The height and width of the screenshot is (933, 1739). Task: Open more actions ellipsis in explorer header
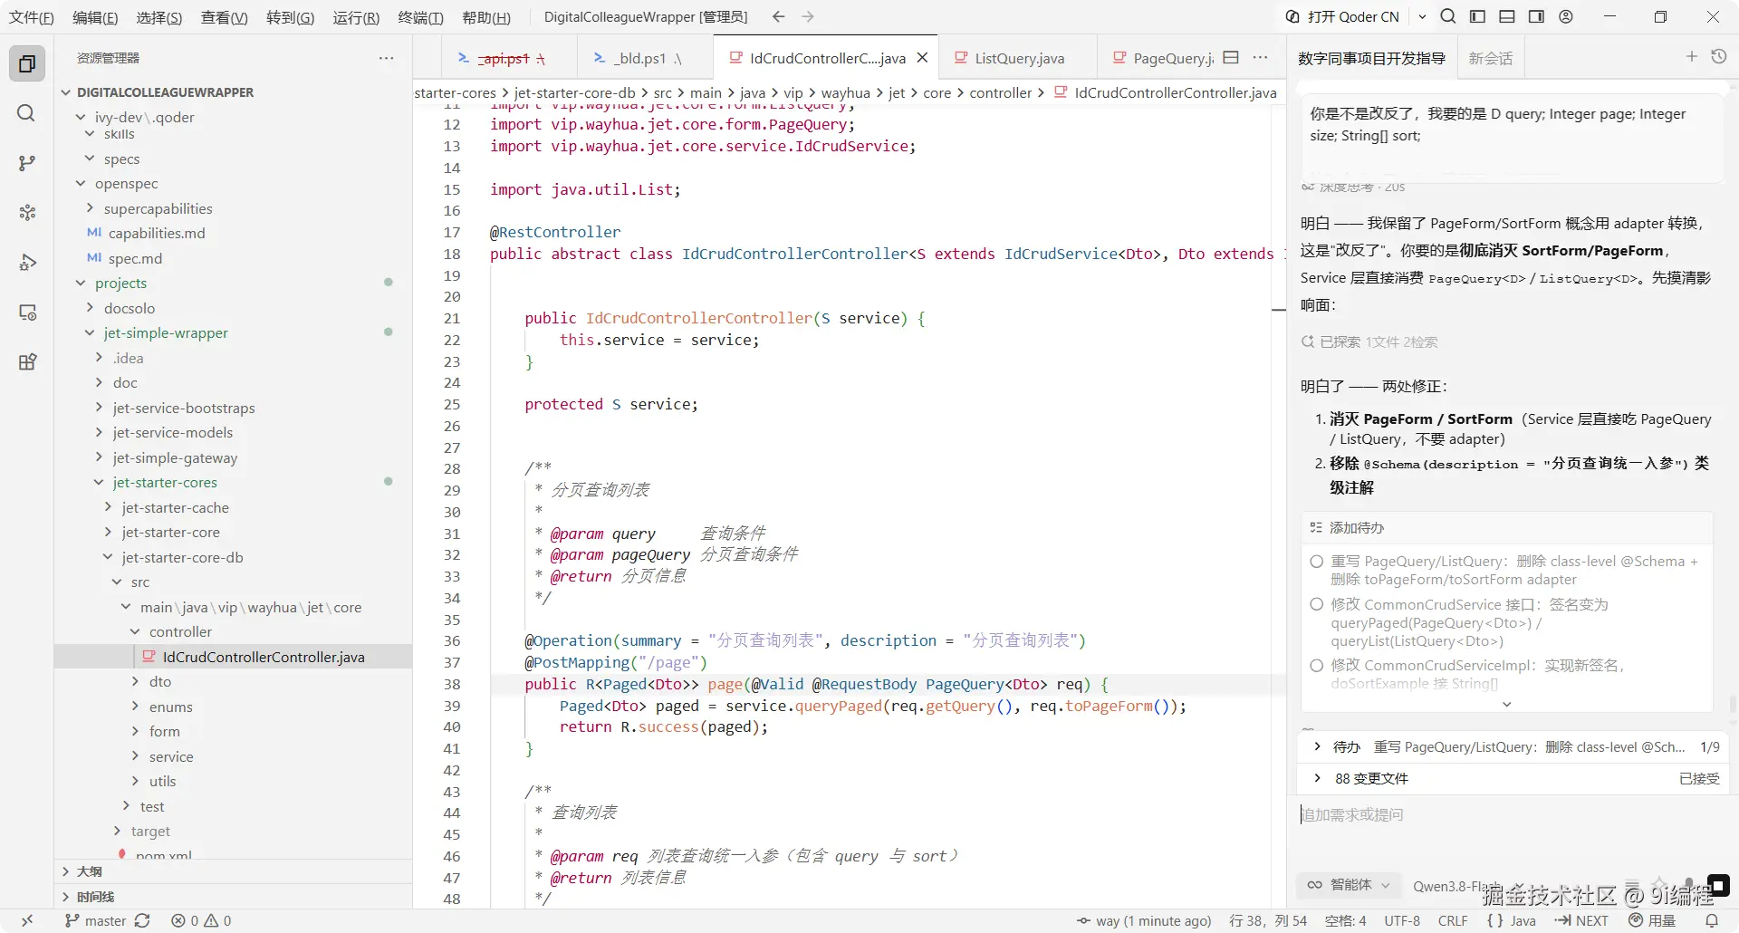tap(387, 57)
